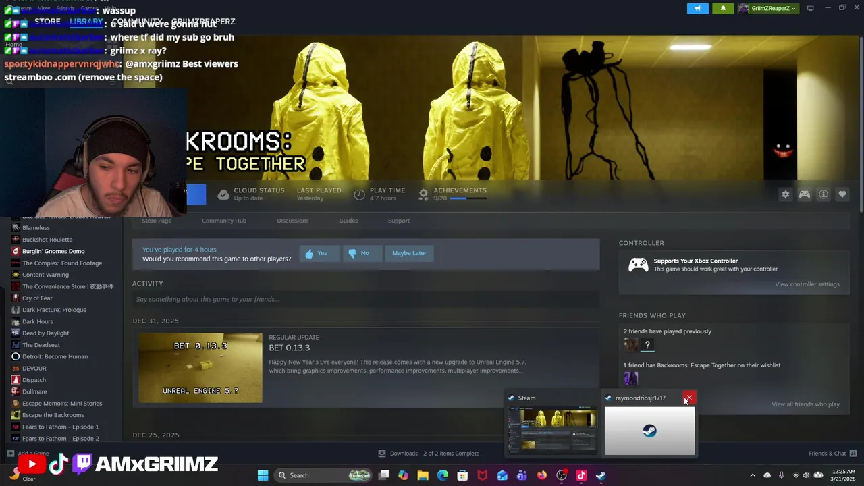This screenshot has width=864, height=486.
Task: Select Dispatch in library list
Action: tap(34, 380)
